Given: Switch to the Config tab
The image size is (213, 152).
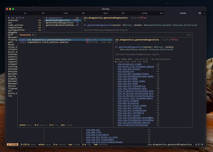Looking at the screenshot, I should tap(144, 13).
